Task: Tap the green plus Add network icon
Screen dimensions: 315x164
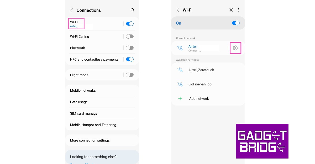Action: [180, 98]
